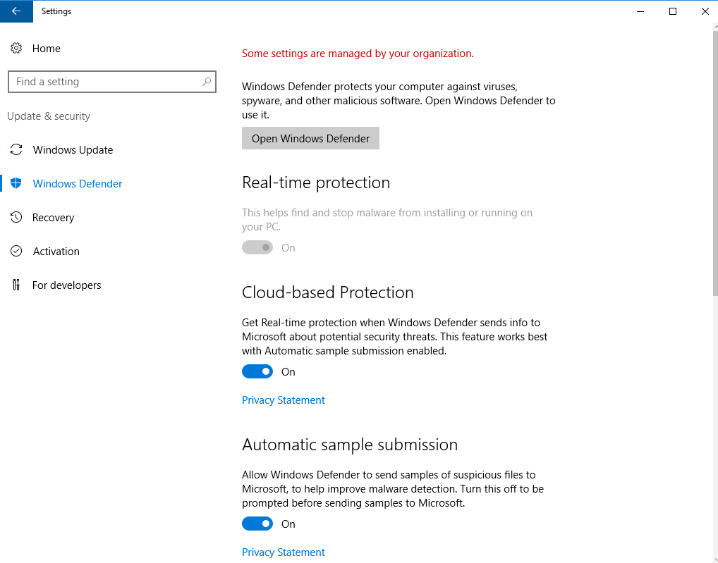The image size is (718, 563).
Task: Maximize the Settings window
Action: 673,11
